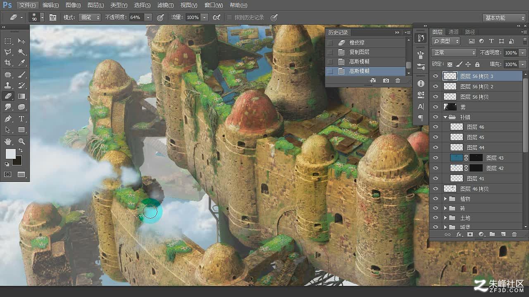Image resolution: width=529 pixels, height=297 pixels.
Task: Expand the 土地 layer group
Action: point(446,218)
